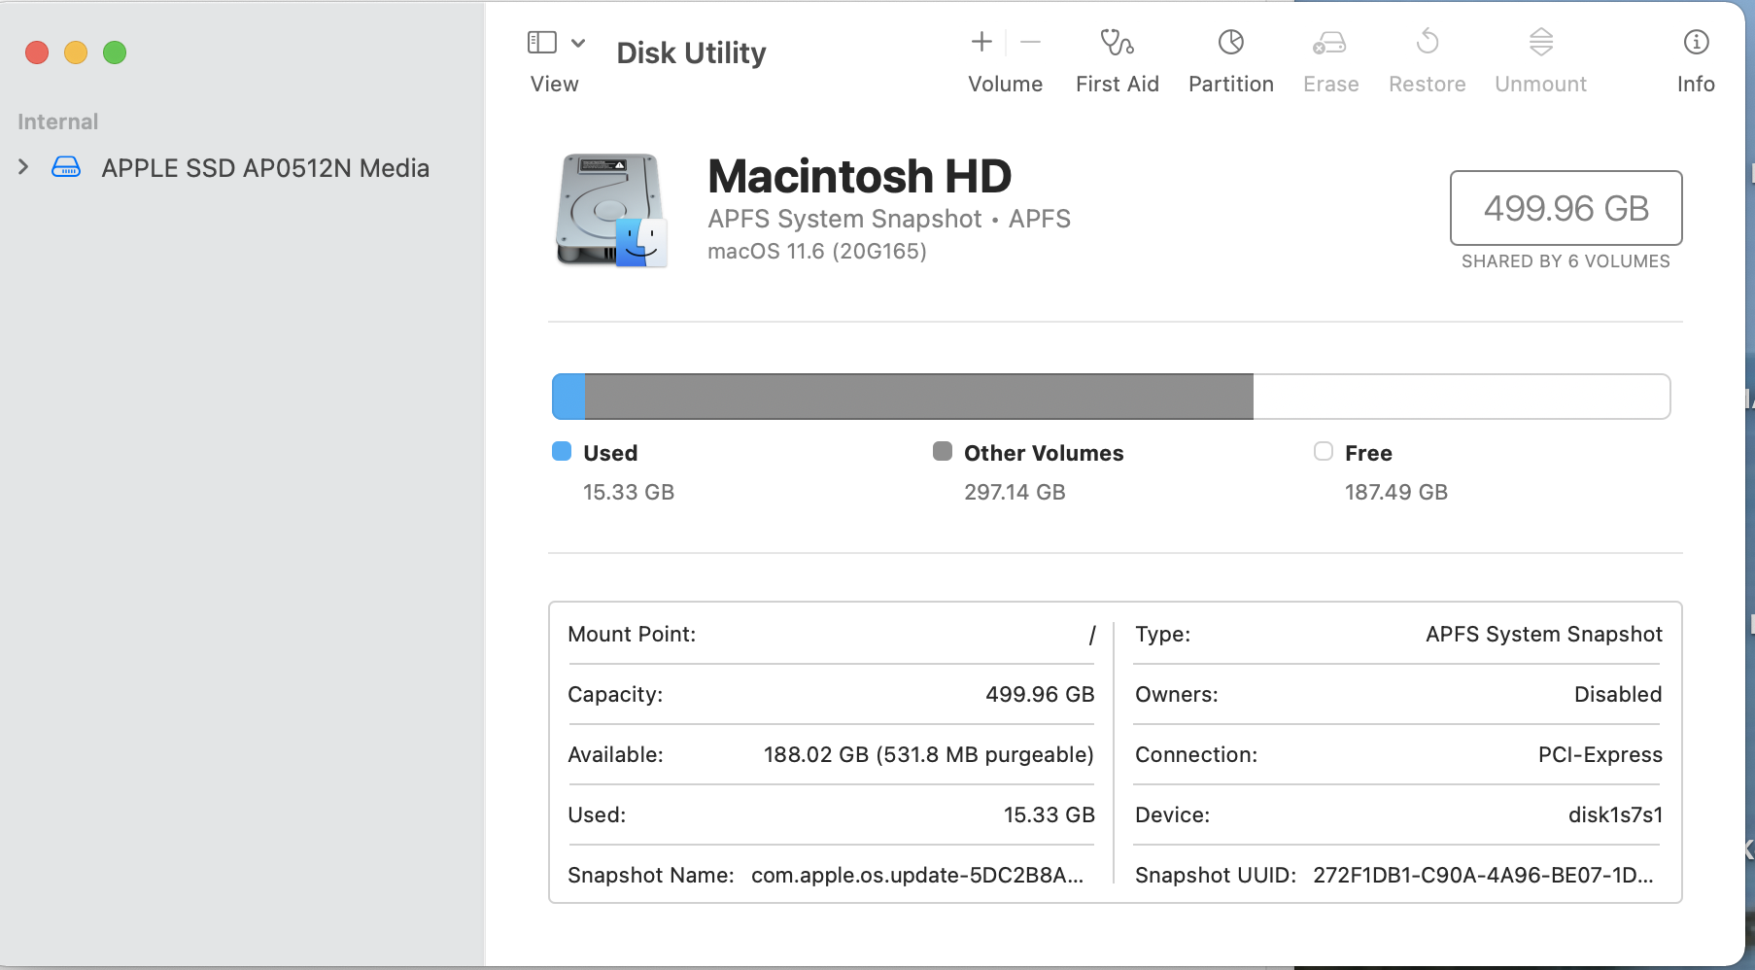Screen dimensions: 1755x970
Task: Click the blue Used color swatch
Action: click(562, 452)
